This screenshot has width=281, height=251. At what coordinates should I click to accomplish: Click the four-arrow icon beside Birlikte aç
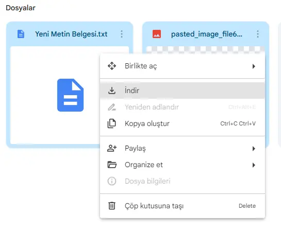[x=112, y=66]
